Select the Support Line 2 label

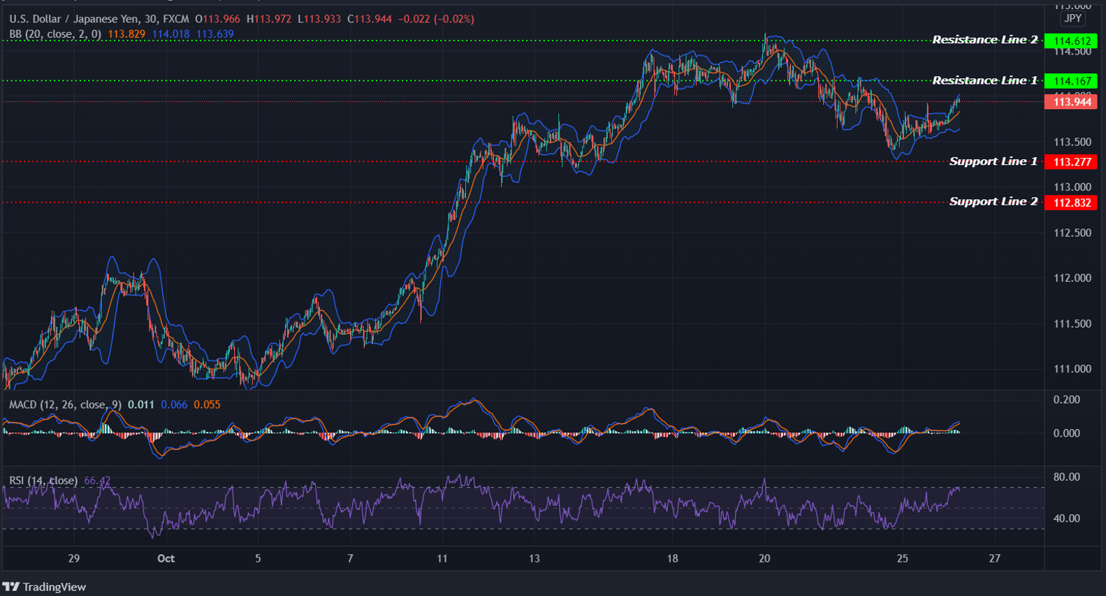[994, 201]
